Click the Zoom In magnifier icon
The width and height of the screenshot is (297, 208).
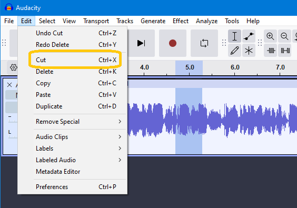point(270,36)
